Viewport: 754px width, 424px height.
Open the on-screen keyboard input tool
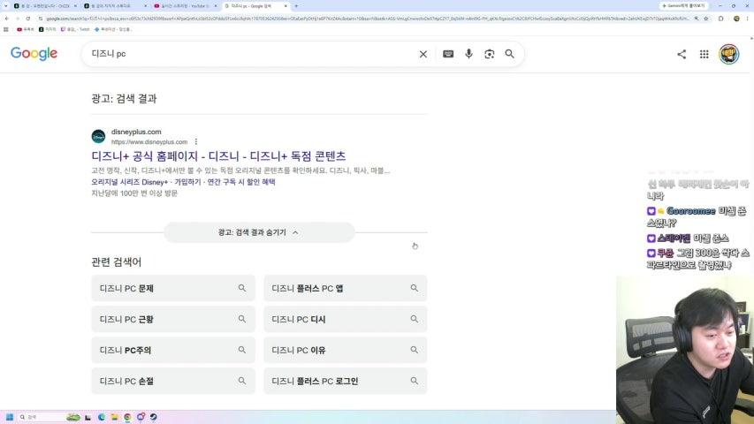click(x=448, y=54)
